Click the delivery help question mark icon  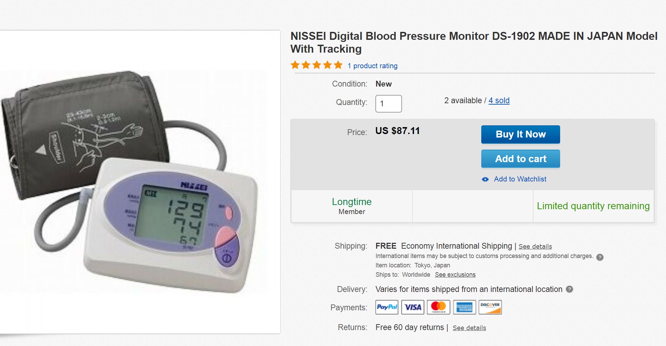[569, 289]
